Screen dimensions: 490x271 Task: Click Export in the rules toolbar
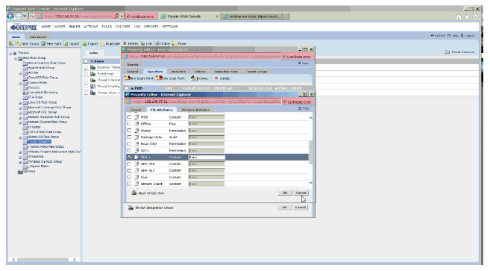point(90,43)
